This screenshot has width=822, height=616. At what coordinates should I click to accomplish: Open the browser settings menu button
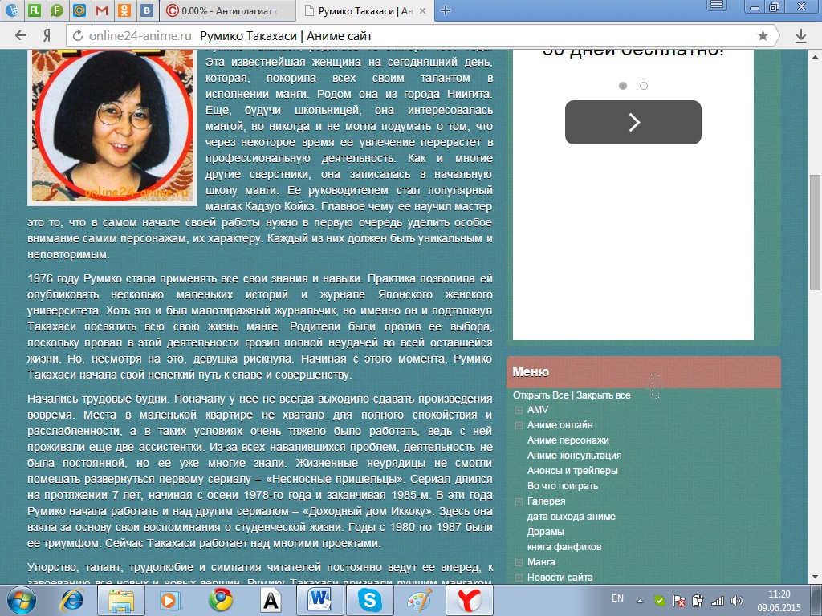click(717, 6)
